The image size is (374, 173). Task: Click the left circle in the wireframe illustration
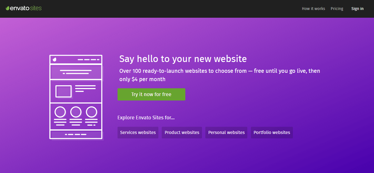tap(60, 112)
